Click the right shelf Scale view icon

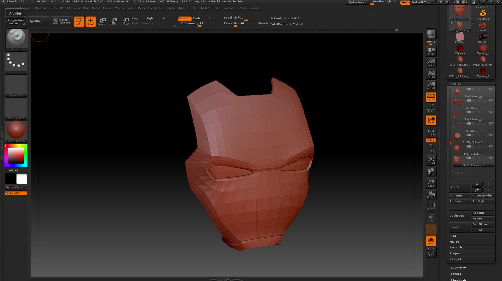pyautogui.click(x=431, y=183)
